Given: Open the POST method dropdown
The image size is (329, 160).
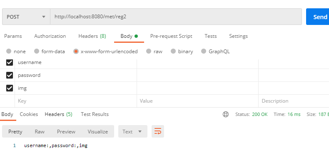Looking at the screenshot, I should pyautogui.click(x=26, y=17).
